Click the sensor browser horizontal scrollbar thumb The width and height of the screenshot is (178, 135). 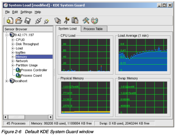16,117
